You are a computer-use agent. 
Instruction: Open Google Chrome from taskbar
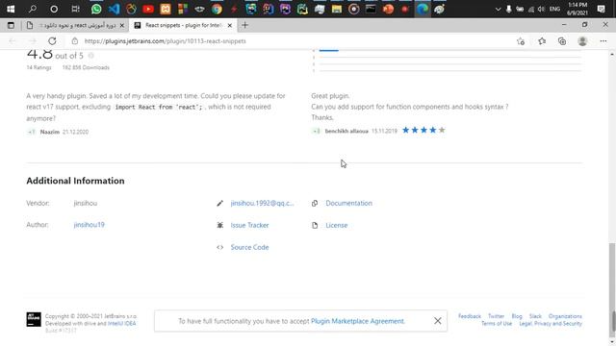point(217,9)
